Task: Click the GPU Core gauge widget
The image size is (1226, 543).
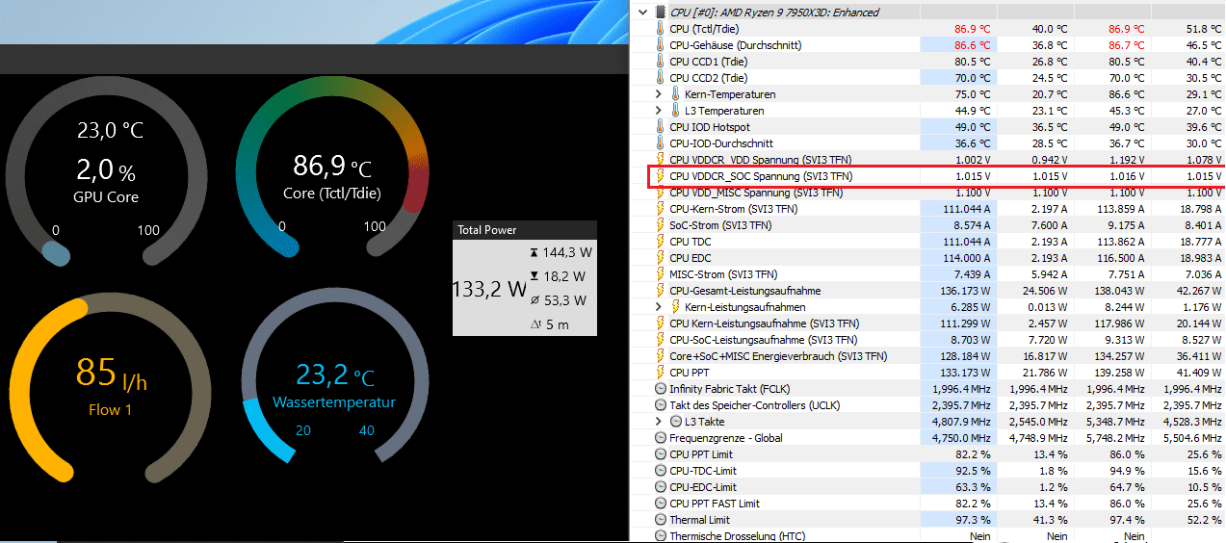Action: pyautogui.click(x=106, y=171)
